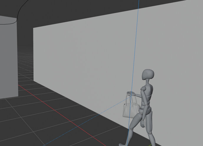The image size is (203, 146).
Task: Click the mannequin's outstretched hand
Action: click(x=131, y=93)
